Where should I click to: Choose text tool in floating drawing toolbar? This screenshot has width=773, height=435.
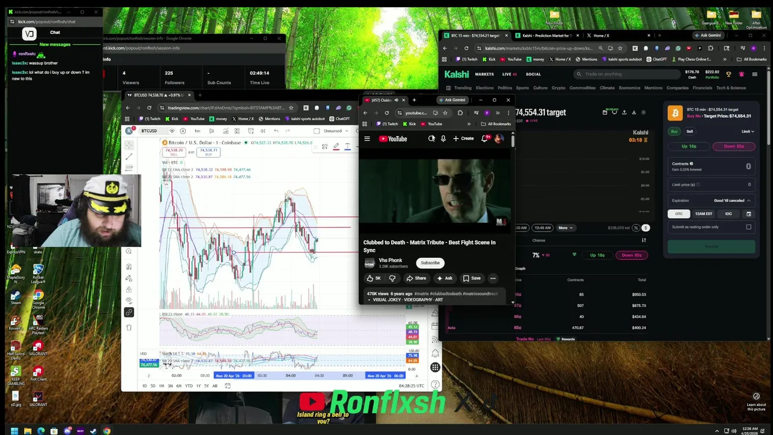click(347, 146)
